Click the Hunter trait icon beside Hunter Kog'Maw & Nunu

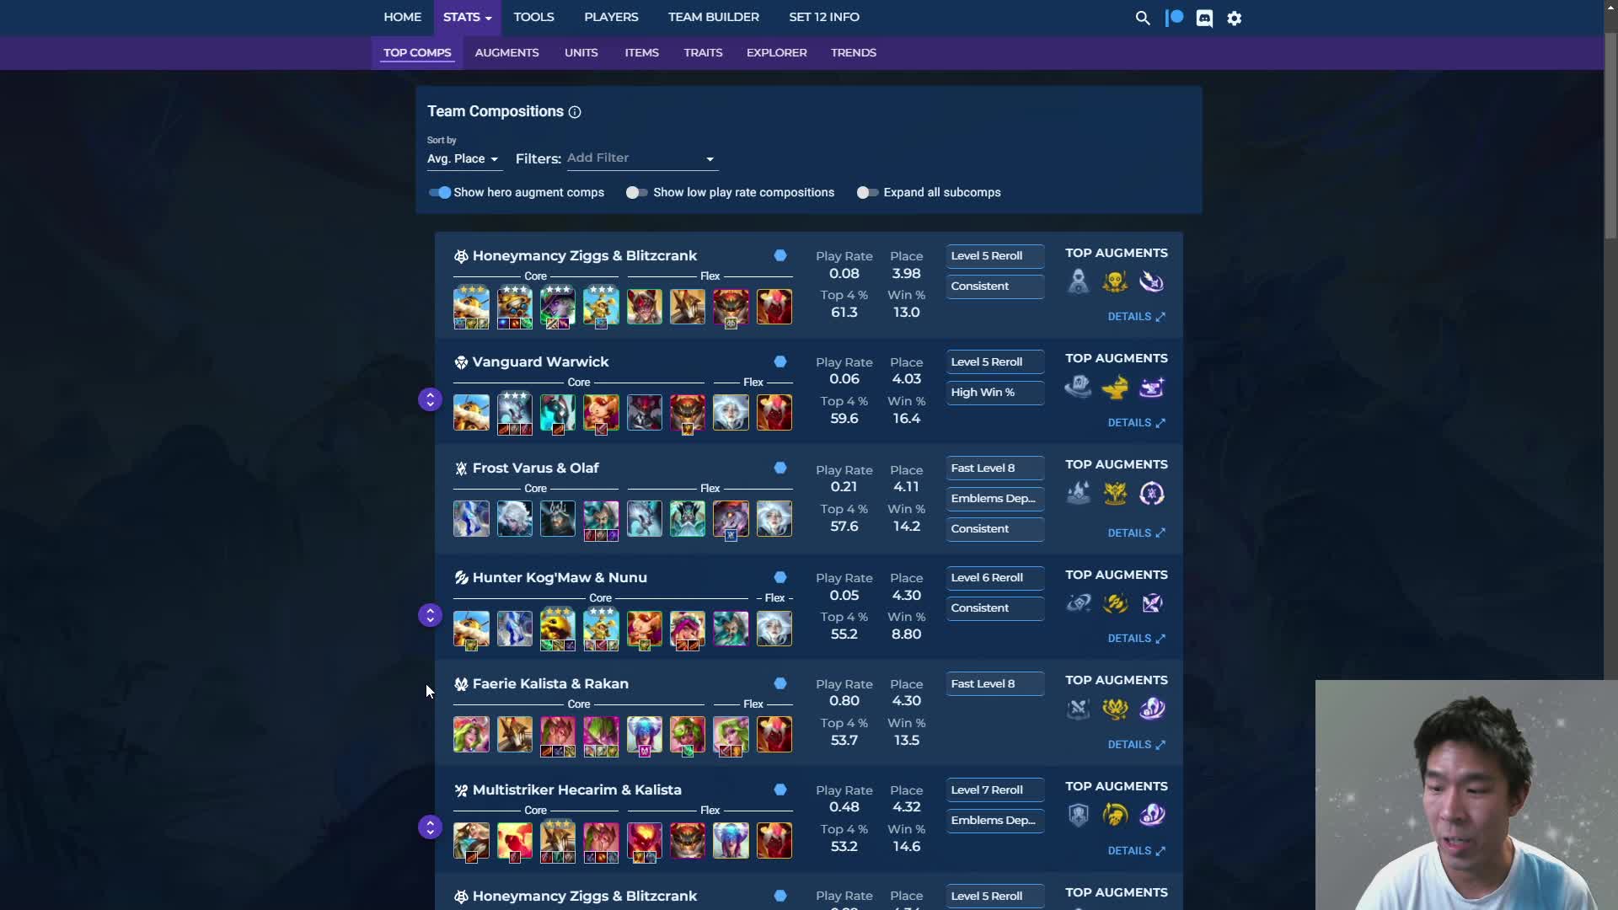pos(461,578)
